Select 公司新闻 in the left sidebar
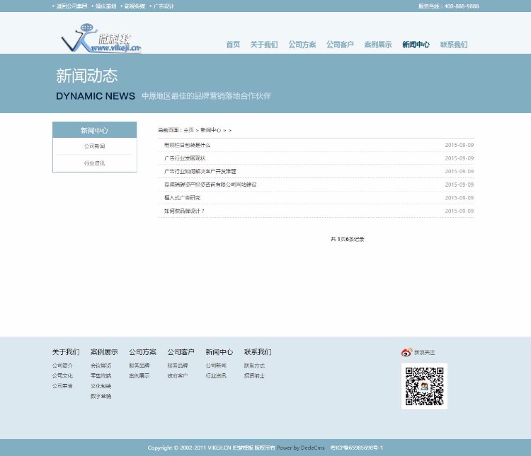This screenshot has width=531, height=456. point(94,146)
